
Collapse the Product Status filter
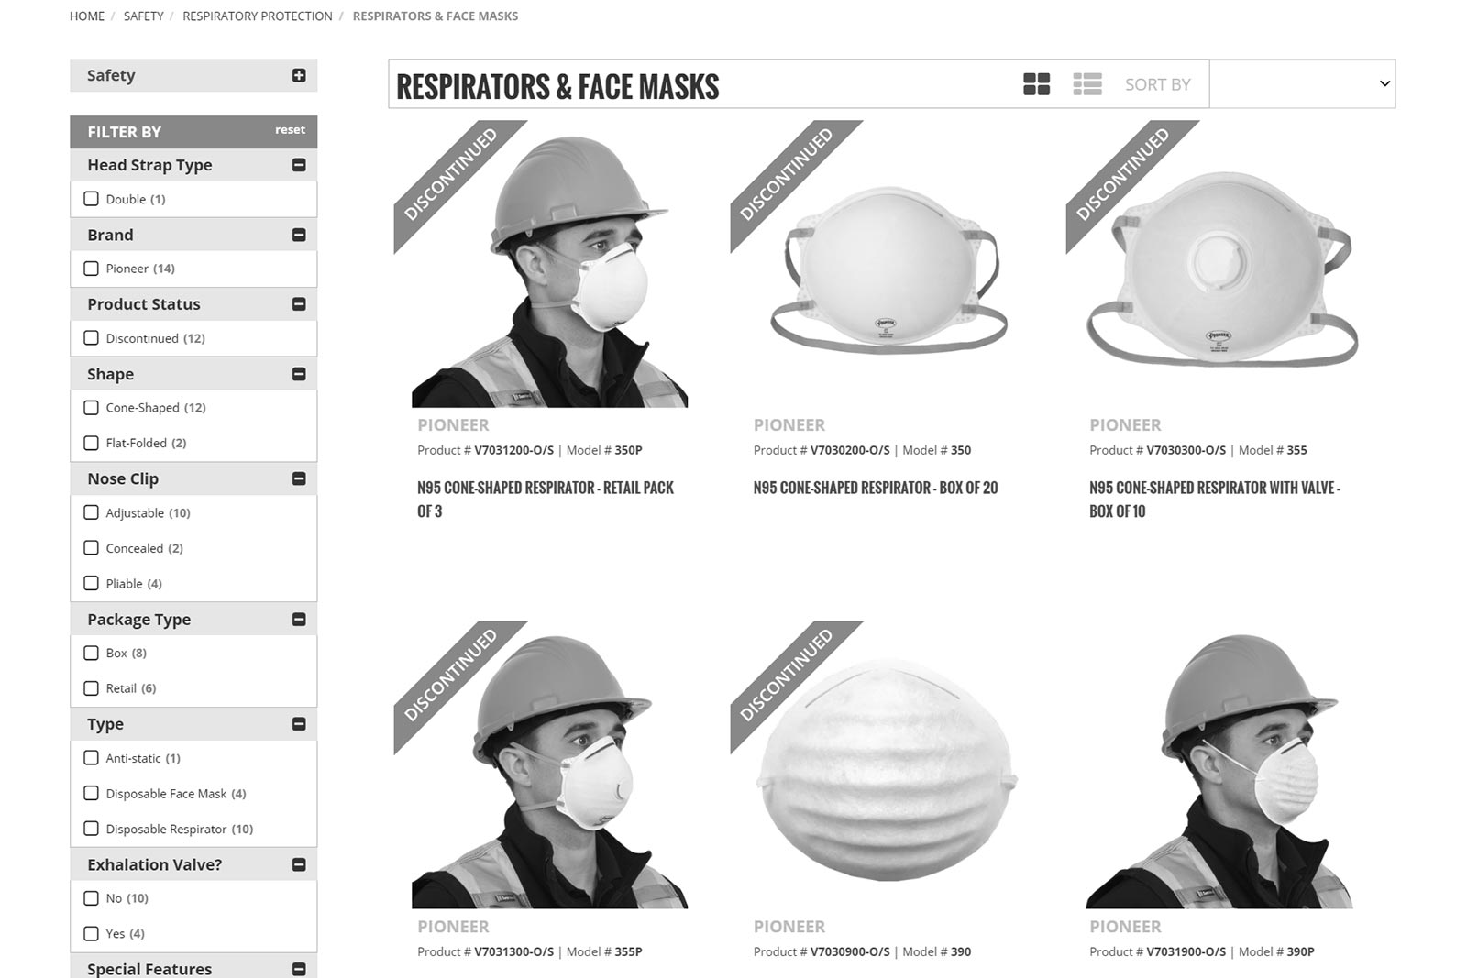coord(299,304)
